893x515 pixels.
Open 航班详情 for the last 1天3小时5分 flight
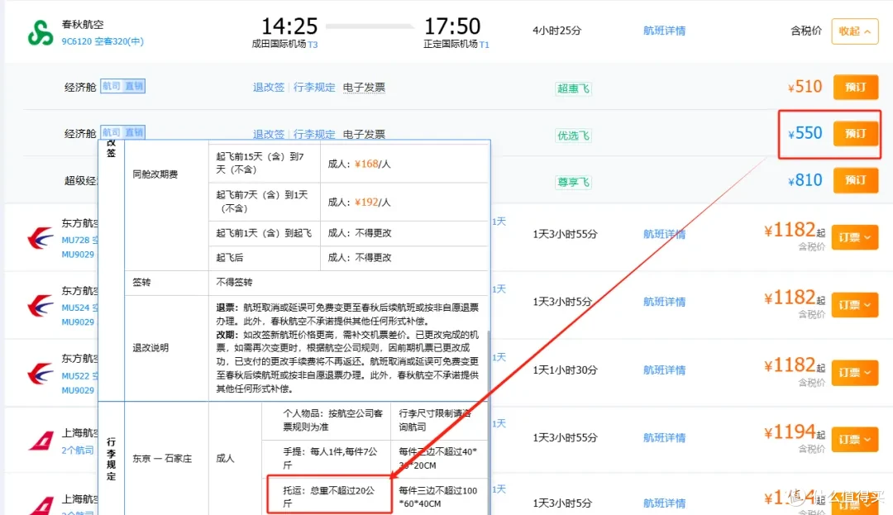click(x=664, y=503)
